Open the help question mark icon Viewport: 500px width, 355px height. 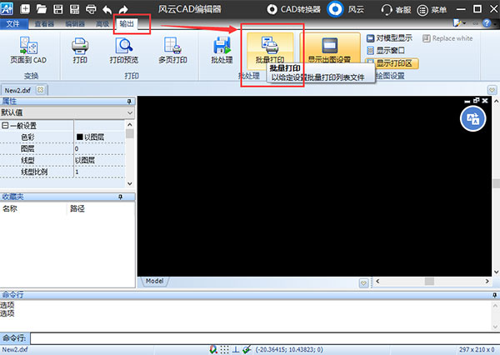[487, 23]
